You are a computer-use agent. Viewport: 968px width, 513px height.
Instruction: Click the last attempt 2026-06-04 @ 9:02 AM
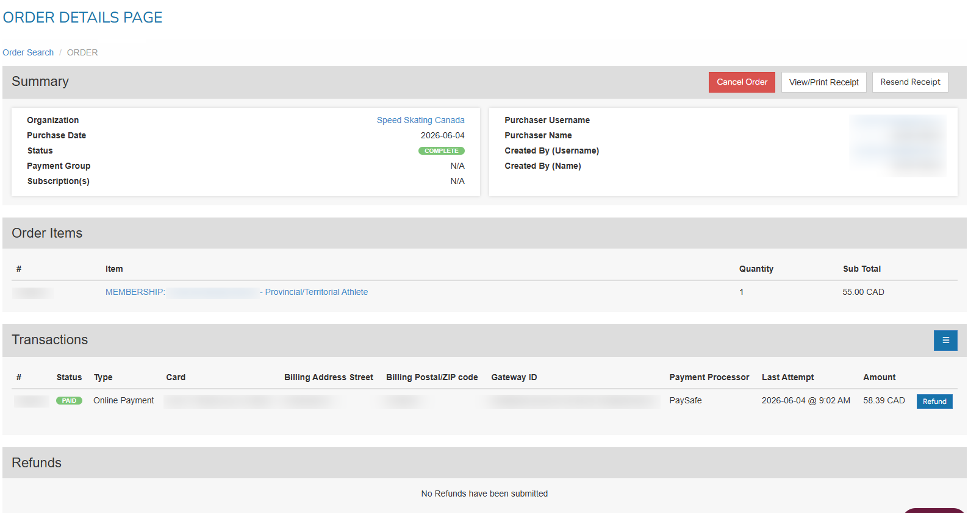(x=806, y=400)
